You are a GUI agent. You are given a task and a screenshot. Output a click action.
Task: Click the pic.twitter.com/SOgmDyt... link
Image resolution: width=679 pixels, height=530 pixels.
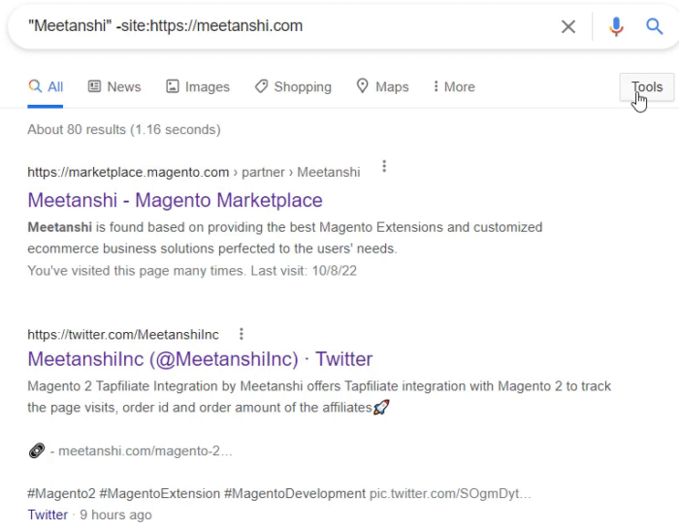coord(450,493)
